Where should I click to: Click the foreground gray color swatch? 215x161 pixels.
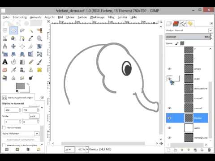click(x=21, y=86)
